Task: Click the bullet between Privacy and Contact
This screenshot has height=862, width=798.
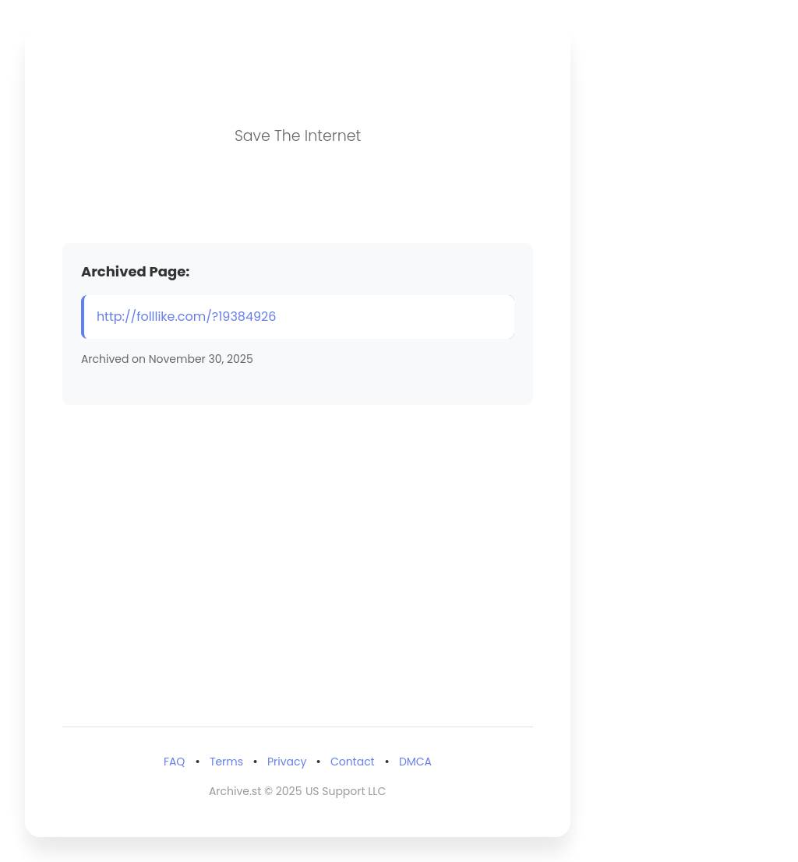Action: pyautogui.click(x=318, y=762)
